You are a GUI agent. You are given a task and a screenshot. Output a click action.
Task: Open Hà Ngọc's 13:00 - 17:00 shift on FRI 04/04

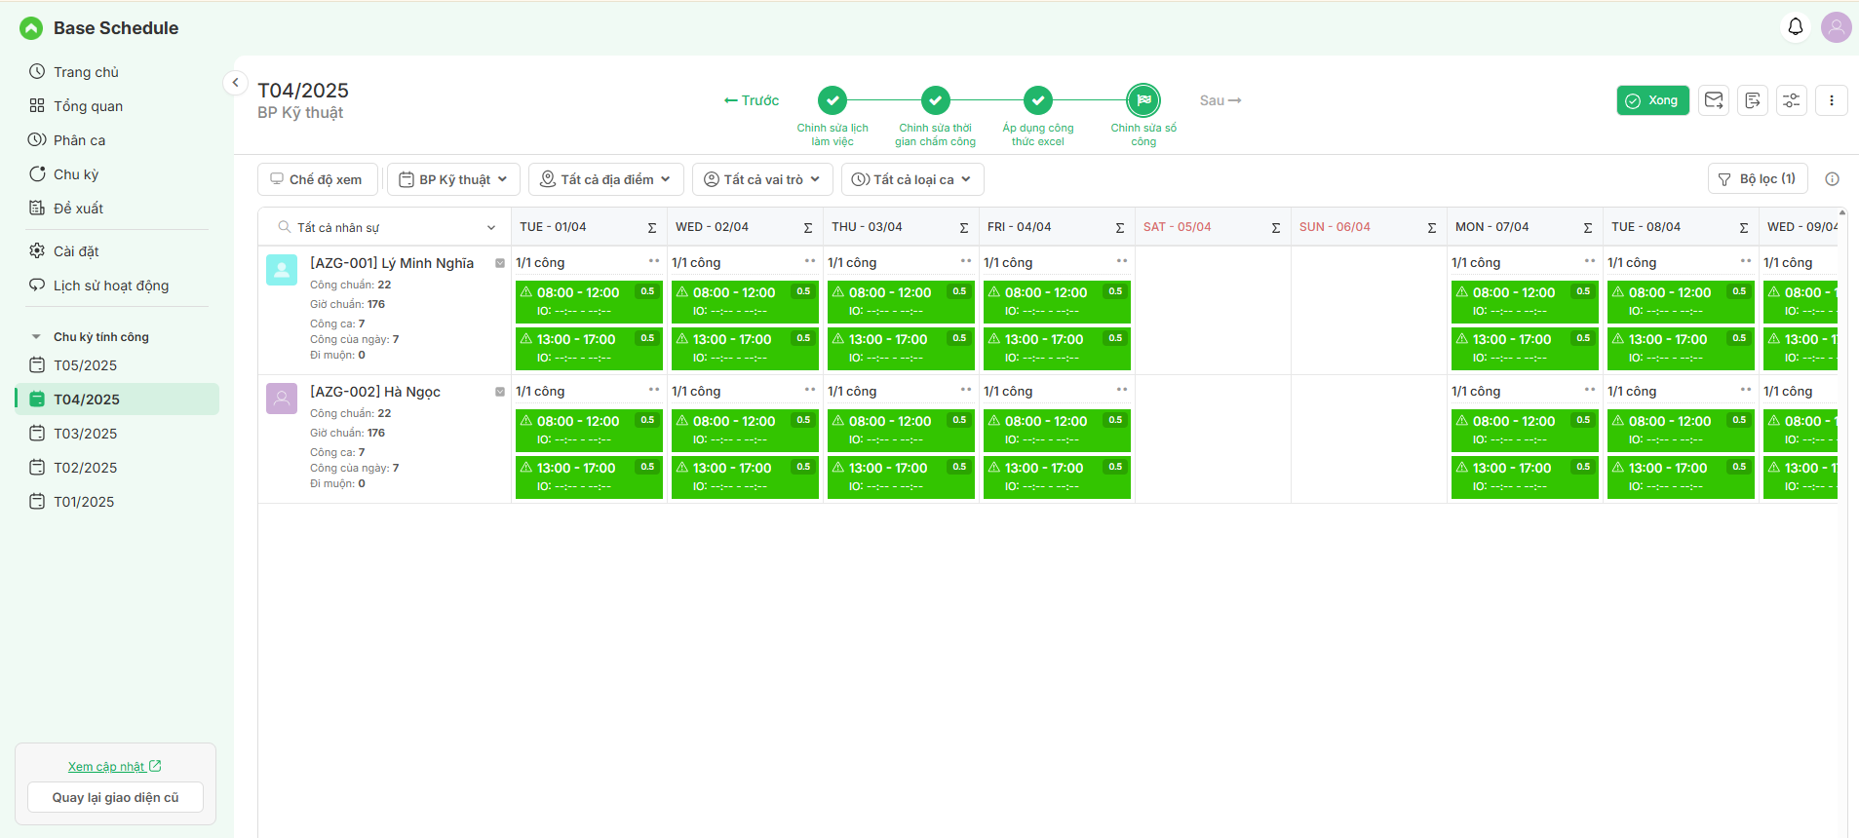1057,476
